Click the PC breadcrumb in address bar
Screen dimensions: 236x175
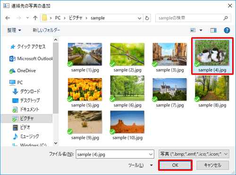point(58,18)
